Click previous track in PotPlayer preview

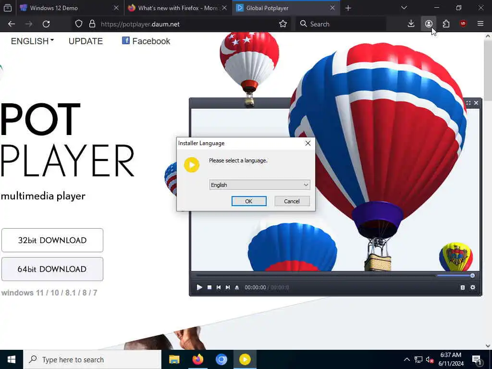click(219, 287)
